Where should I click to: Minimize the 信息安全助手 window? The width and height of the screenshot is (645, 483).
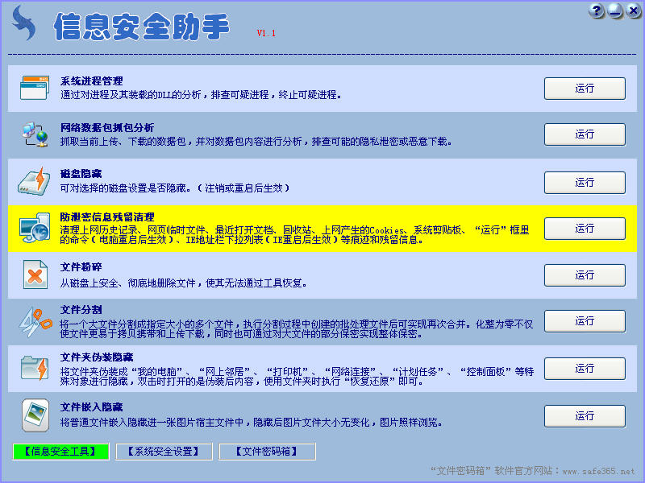[x=615, y=11]
